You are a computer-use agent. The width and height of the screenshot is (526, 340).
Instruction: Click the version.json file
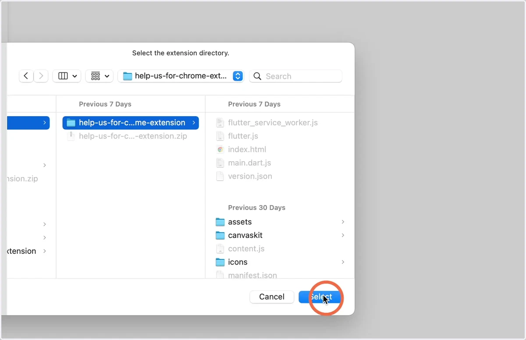click(x=250, y=176)
